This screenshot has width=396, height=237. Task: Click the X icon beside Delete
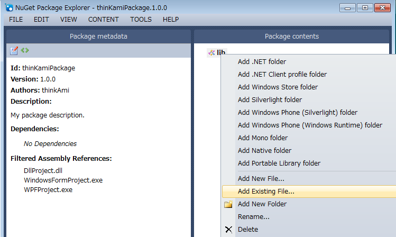[x=228, y=230]
